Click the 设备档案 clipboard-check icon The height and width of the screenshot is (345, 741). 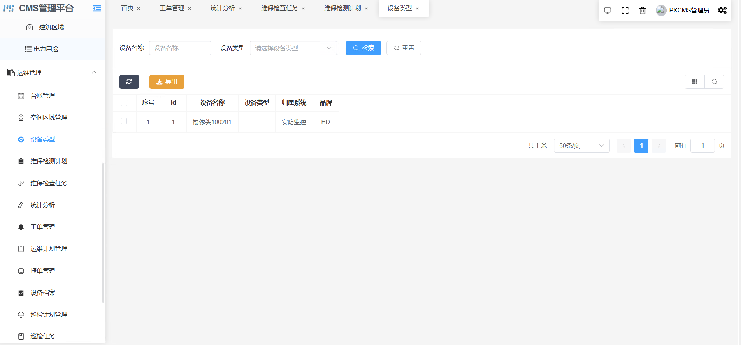pyautogui.click(x=21, y=293)
